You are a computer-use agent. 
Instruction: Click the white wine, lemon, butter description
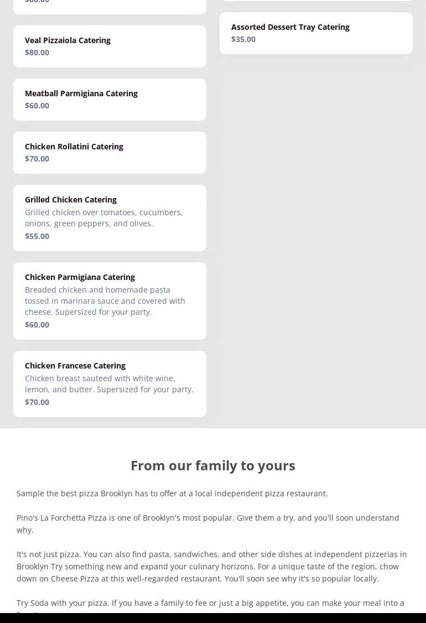(x=109, y=384)
